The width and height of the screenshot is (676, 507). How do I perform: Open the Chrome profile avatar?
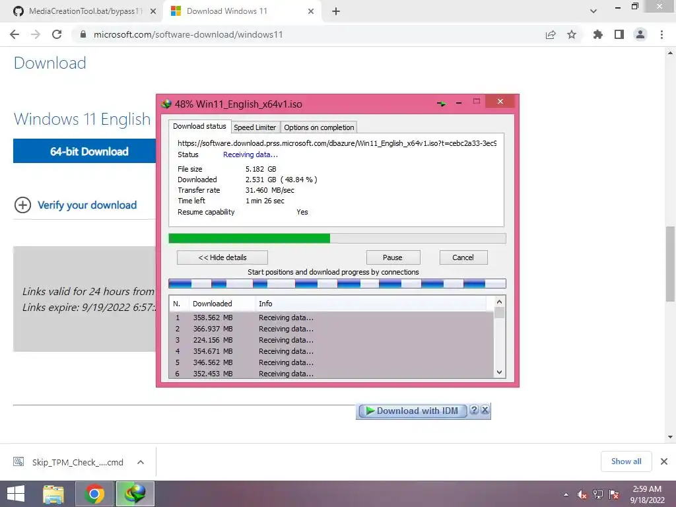coord(640,34)
